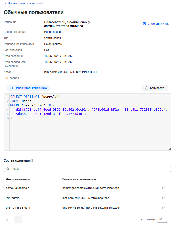The image size is (184, 225).
Task: Click the К странице number input
Action: tap(162, 220)
